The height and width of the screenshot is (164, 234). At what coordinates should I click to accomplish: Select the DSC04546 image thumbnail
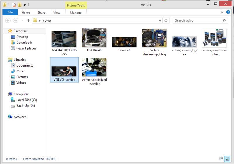tap(94, 38)
